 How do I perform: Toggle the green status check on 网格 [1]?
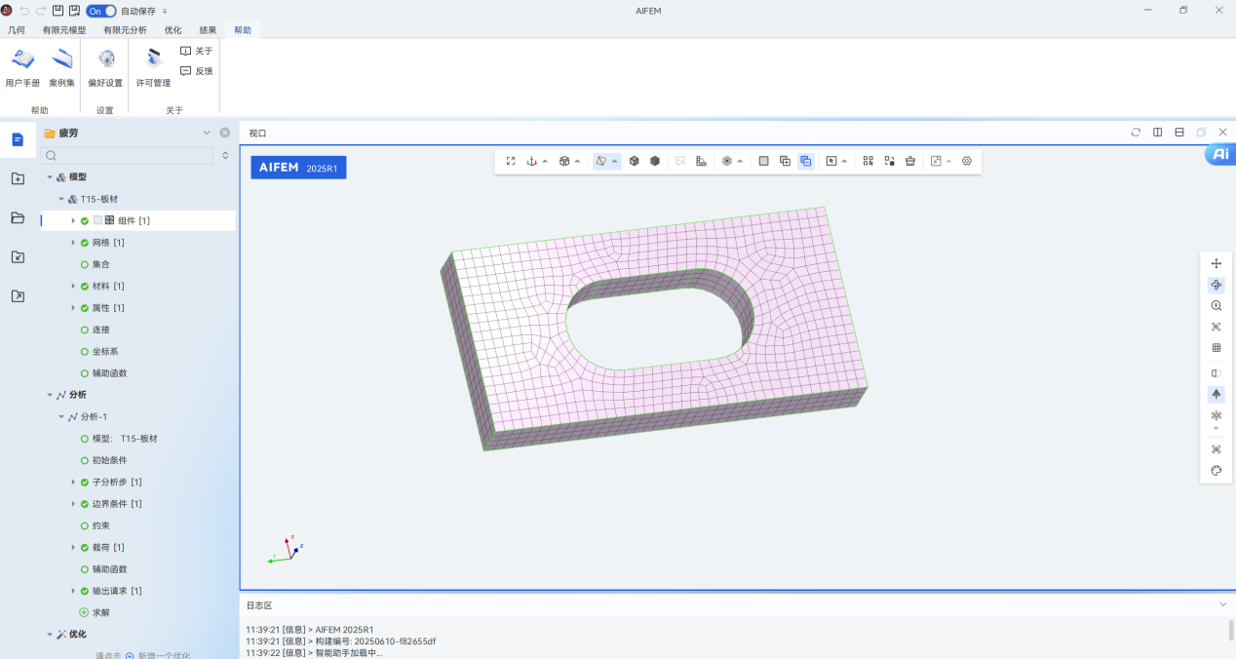point(85,243)
